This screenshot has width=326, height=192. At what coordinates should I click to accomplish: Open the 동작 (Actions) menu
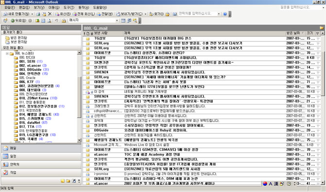pos(84,7)
